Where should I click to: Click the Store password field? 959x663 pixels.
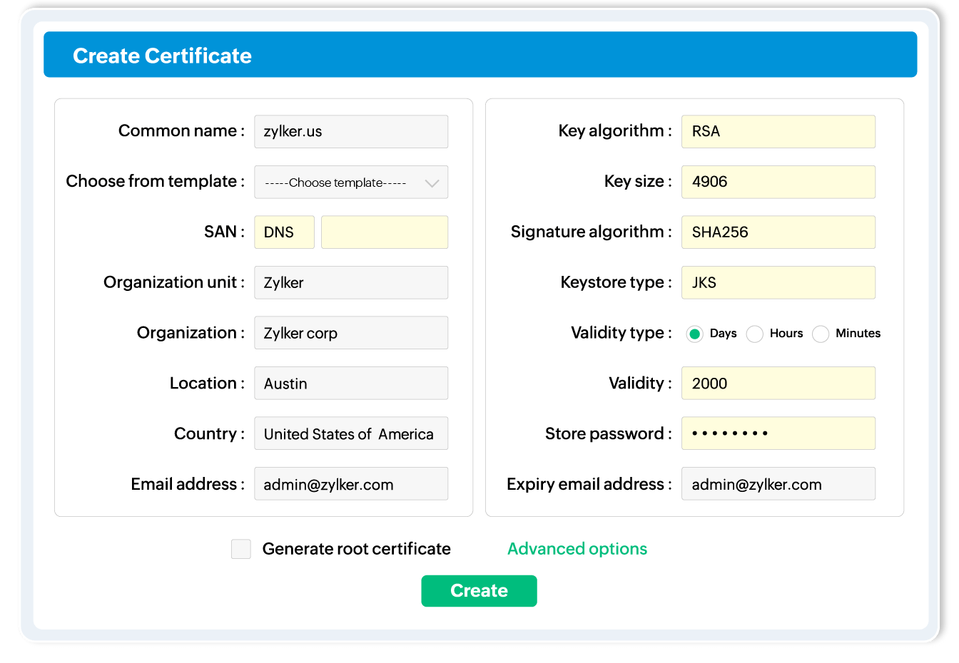(x=778, y=433)
